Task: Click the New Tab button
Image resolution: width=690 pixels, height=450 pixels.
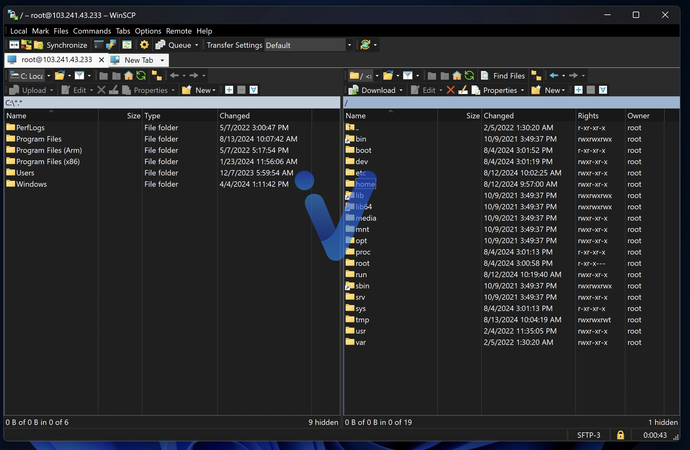Action: tap(138, 60)
